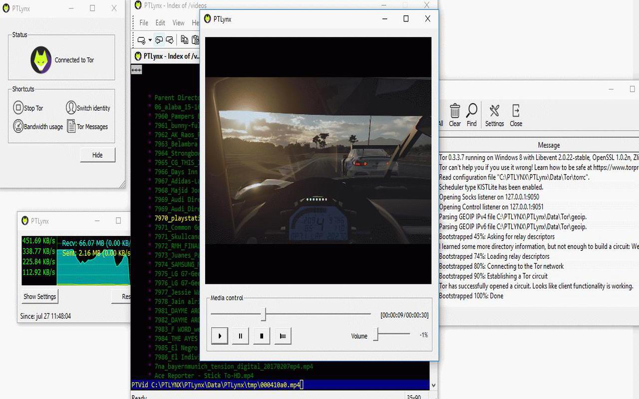Open Edit menu in browser window
The width and height of the screenshot is (639, 399).
pyautogui.click(x=160, y=22)
